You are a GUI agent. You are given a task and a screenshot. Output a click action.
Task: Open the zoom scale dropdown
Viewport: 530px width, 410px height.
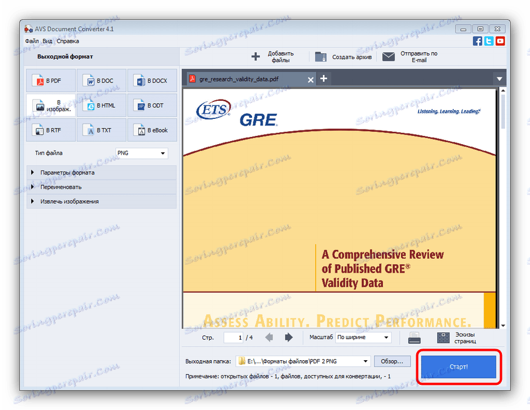click(363, 337)
